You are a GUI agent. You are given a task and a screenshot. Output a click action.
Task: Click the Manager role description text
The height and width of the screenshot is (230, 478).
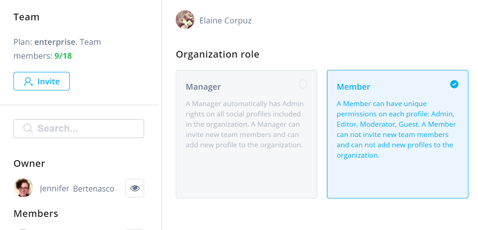244,124
